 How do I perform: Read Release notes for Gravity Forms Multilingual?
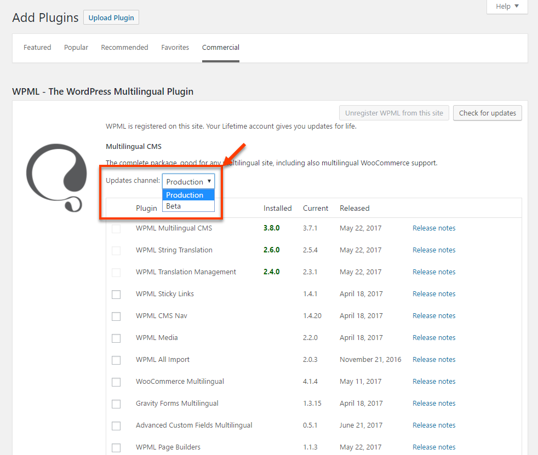pos(434,404)
